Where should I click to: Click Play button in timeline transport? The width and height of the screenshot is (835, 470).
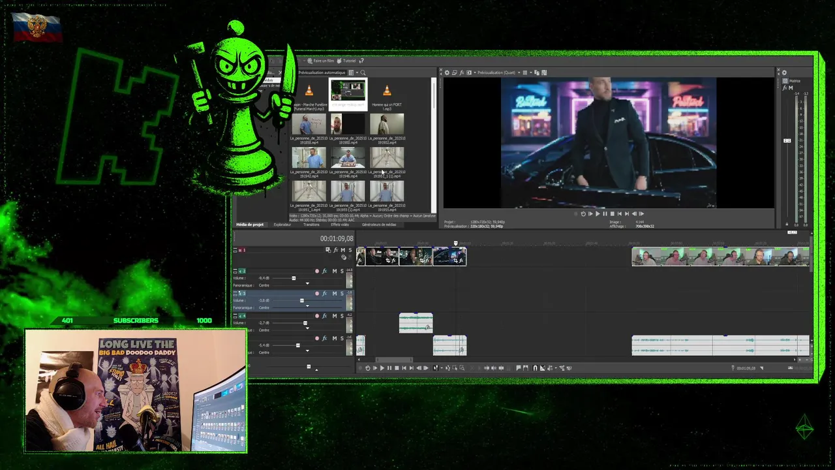pos(382,368)
